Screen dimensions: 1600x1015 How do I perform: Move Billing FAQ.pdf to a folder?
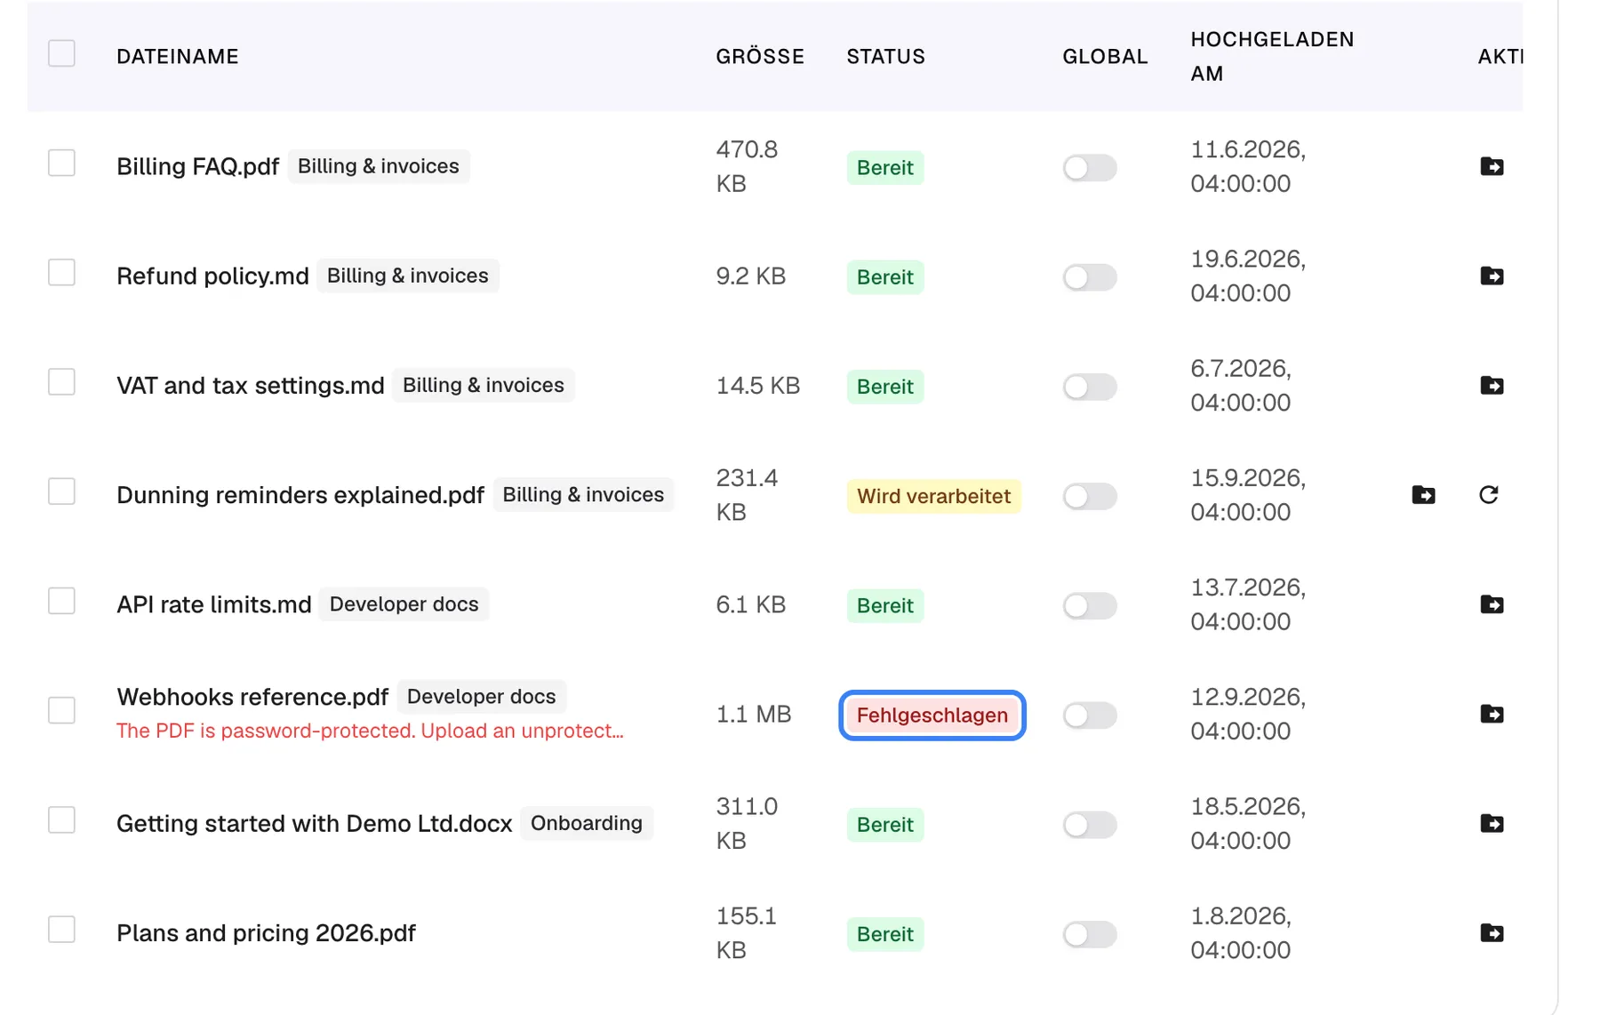[1492, 166]
